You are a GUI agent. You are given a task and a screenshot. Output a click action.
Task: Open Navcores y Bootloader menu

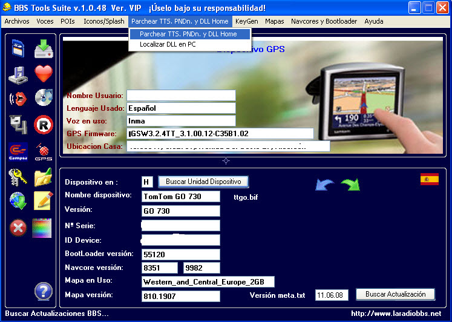(x=324, y=21)
